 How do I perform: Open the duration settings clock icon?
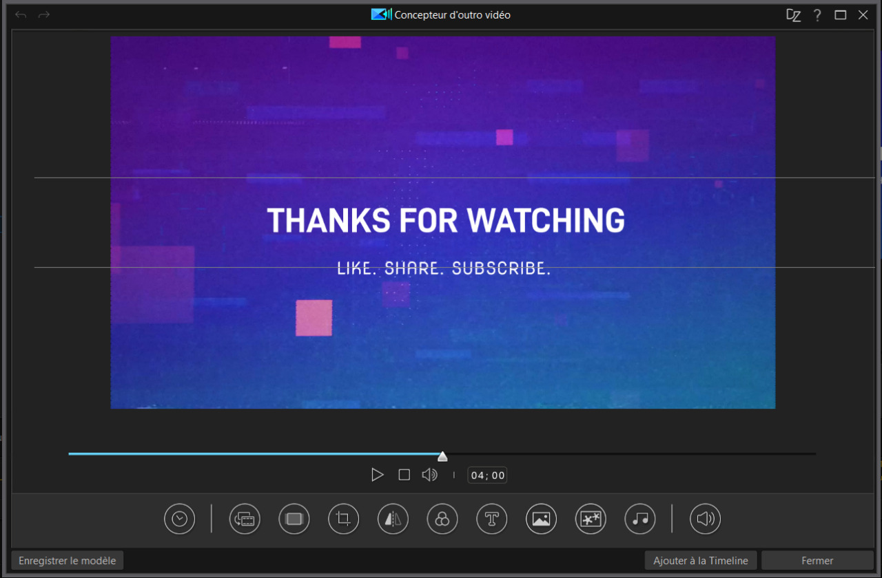coord(179,519)
